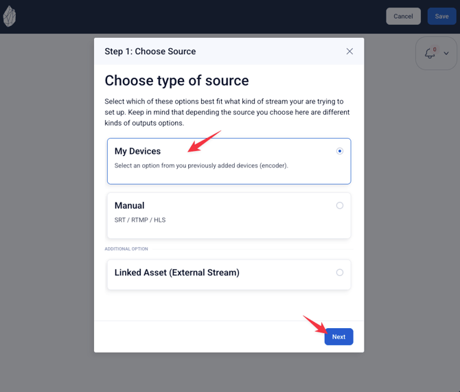The image size is (460, 392).
Task: Open the notifications bell
Action: click(430, 54)
